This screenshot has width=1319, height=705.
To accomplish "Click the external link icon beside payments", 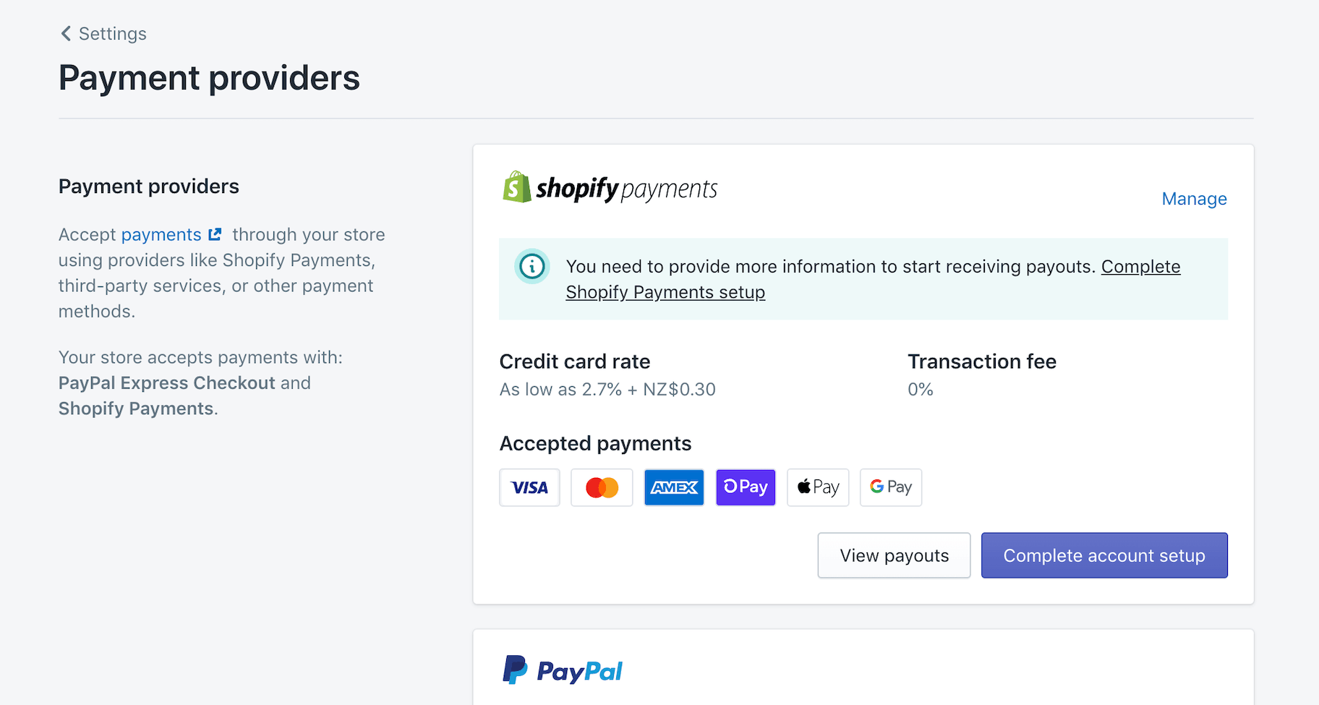I will click(215, 234).
